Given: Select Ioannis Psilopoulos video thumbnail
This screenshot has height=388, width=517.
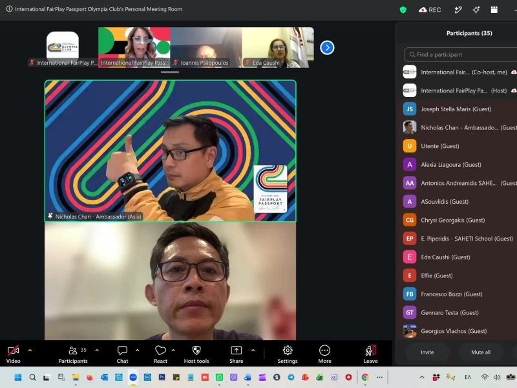Looking at the screenshot, I should coord(206,47).
